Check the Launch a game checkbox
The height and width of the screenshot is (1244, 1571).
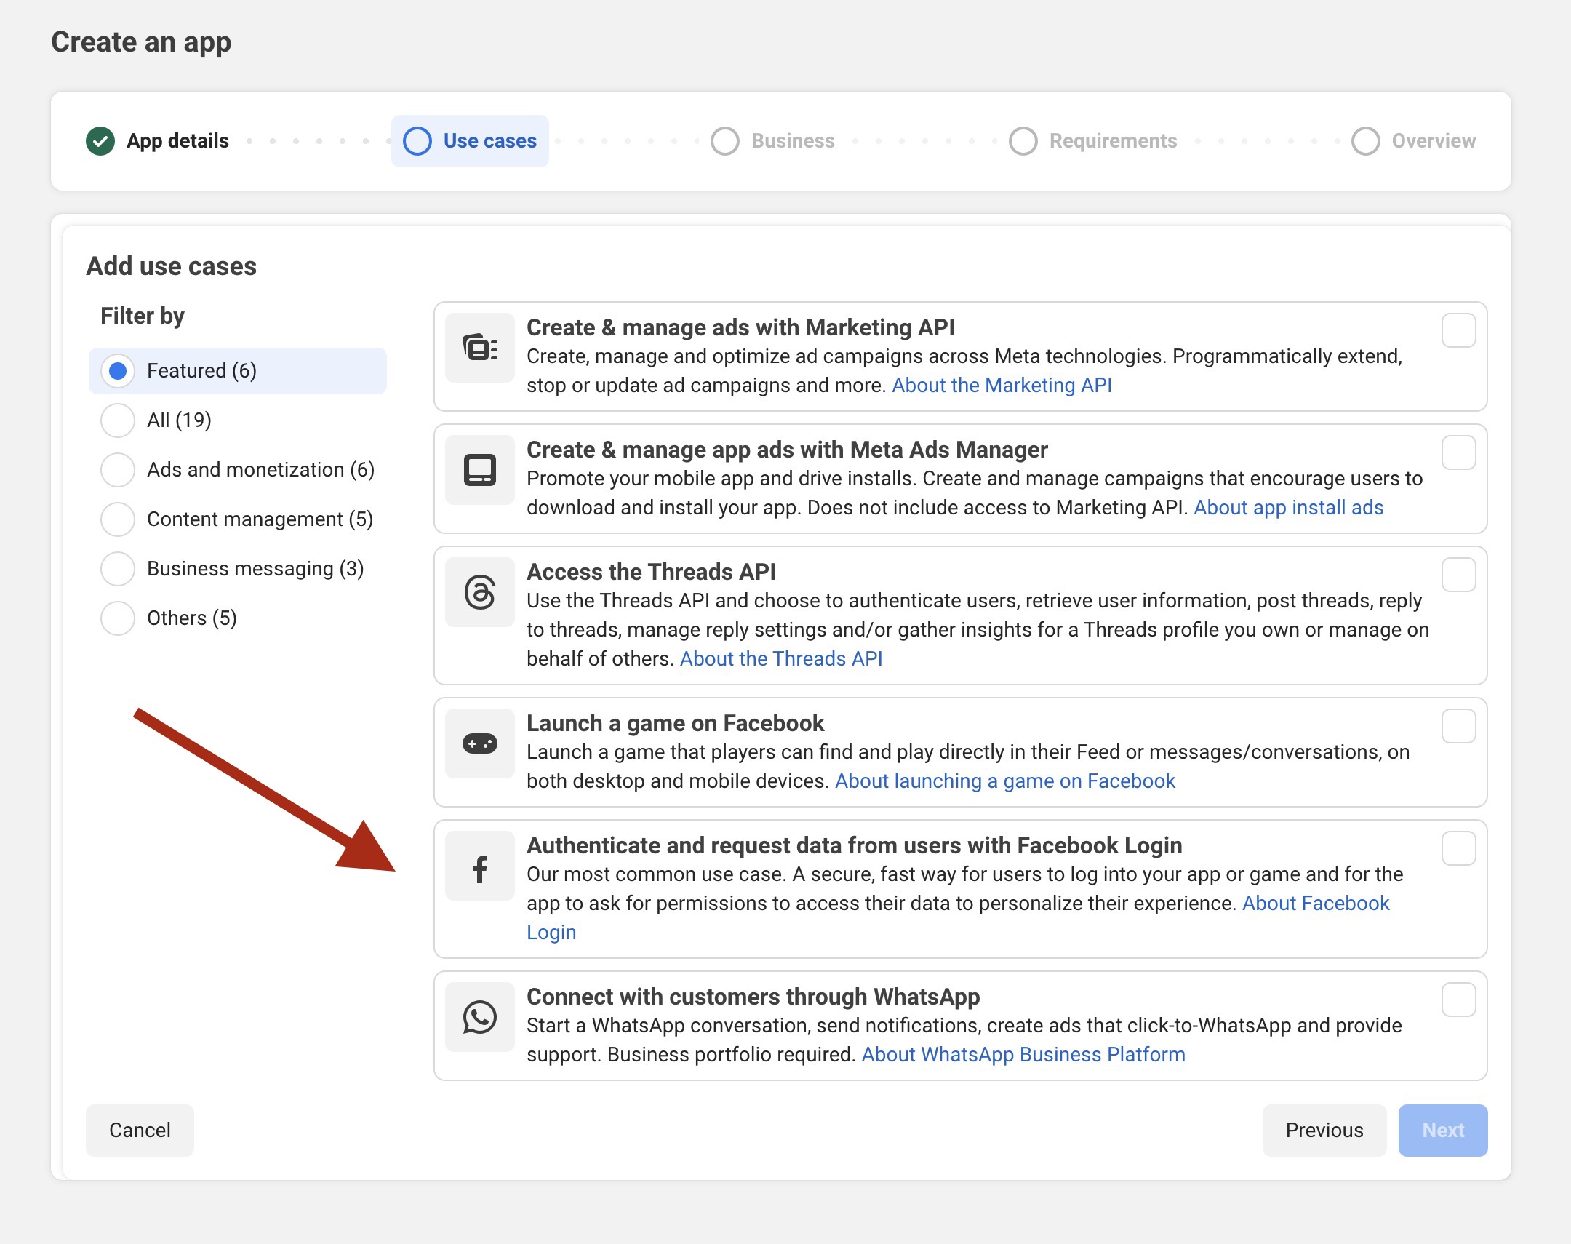tap(1458, 726)
